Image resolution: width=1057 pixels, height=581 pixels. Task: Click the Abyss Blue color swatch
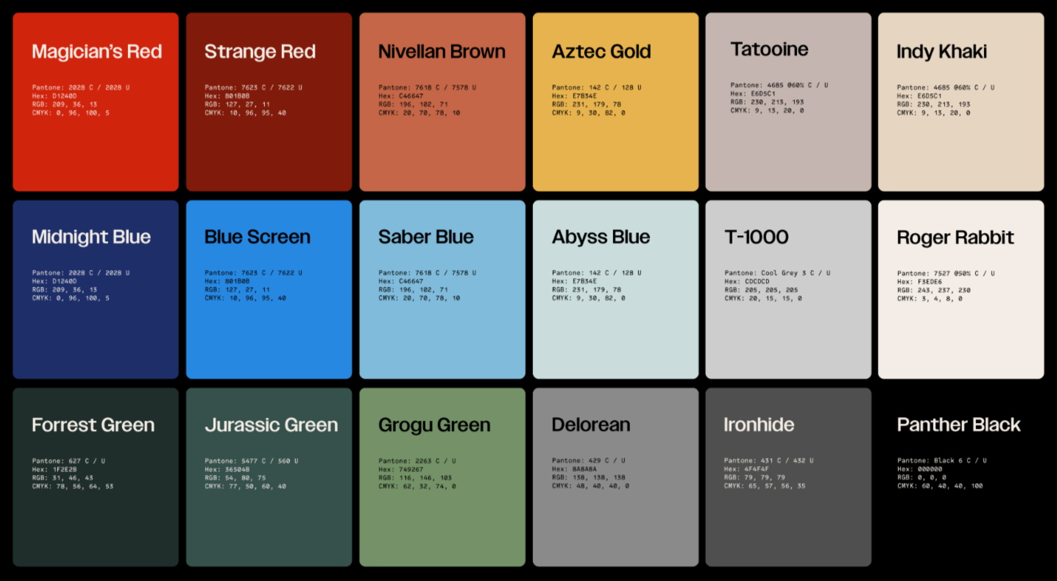[615, 290]
